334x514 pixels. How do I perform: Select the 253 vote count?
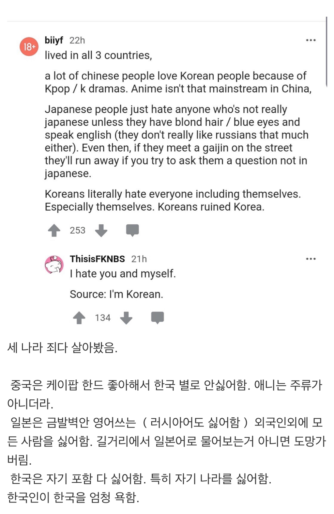click(77, 230)
